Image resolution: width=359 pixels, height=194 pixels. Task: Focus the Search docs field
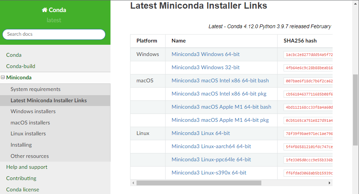click(54, 34)
